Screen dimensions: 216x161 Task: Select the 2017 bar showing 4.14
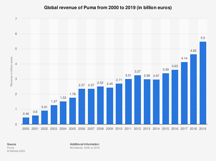click(x=184, y=93)
